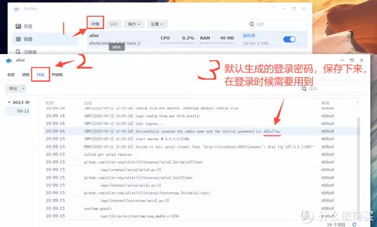Open the log column options menu
377x227 pixels.
click(358, 102)
